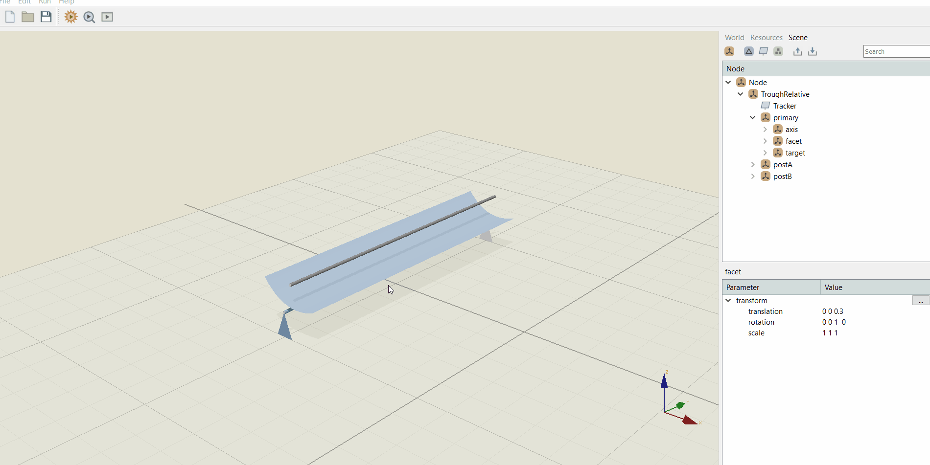Click rotation value 0 0 1 0

coord(834,322)
